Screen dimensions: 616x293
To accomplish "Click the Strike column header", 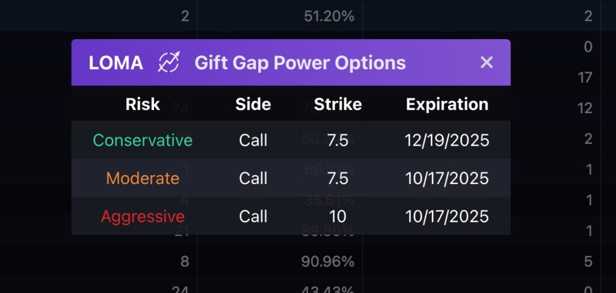I will [x=338, y=104].
